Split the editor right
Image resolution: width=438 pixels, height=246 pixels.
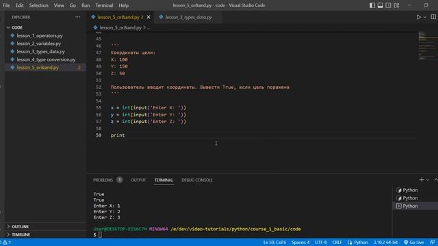point(433,17)
